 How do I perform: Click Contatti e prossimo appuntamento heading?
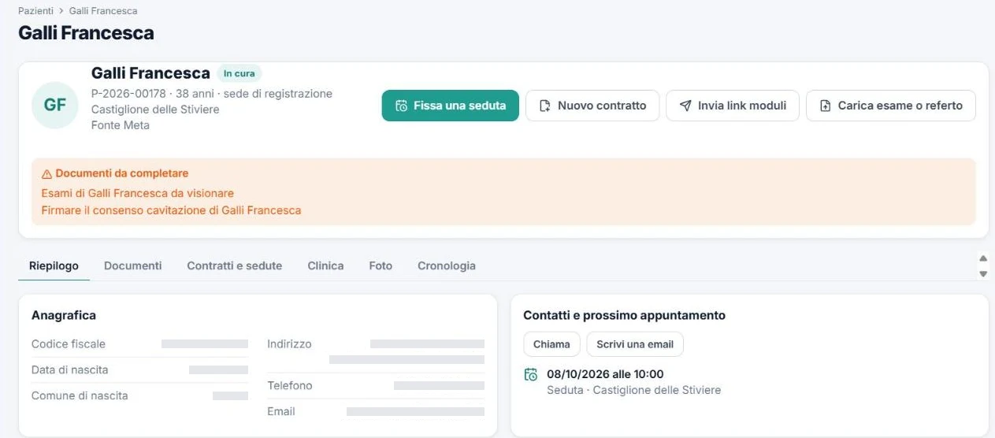click(624, 315)
